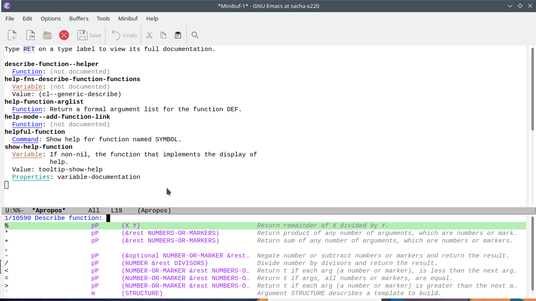
Task: Click Function link under describe-function--helper
Action: 27,71
